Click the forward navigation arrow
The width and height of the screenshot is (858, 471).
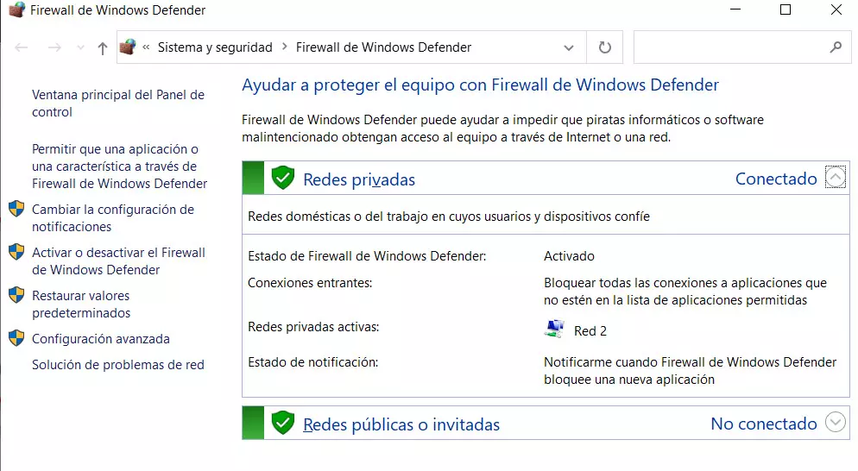pyautogui.click(x=54, y=48)
